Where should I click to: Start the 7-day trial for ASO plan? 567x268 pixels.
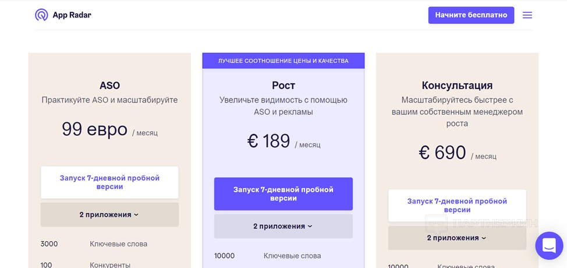tap(109, 182)
